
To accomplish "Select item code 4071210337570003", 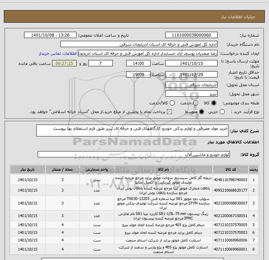I will click(x=231, y=232).
